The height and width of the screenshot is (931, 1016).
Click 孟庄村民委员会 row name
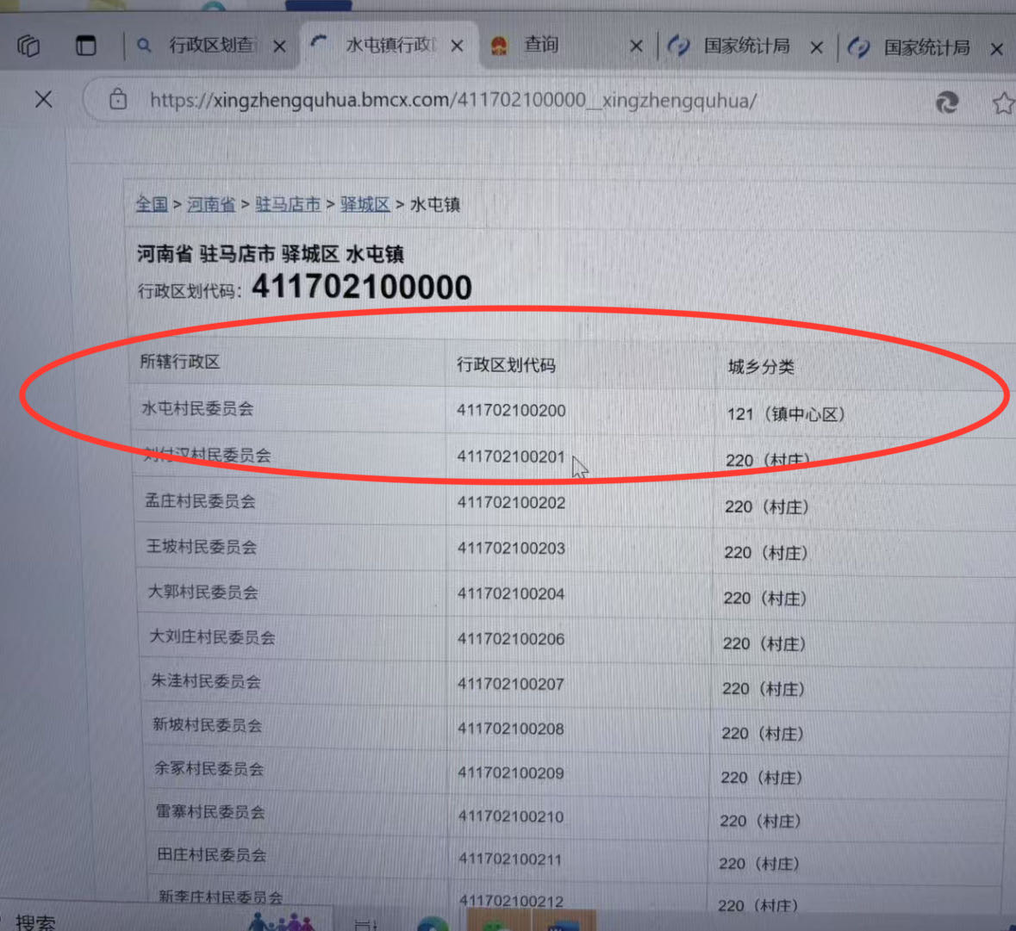(200, 501)
